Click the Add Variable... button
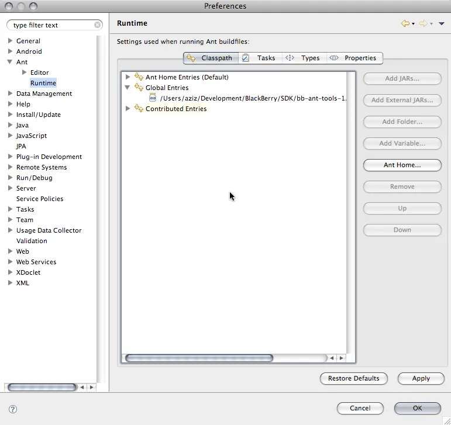The width and height of the screenshot is (451, 425). click(x=402, y=143)
